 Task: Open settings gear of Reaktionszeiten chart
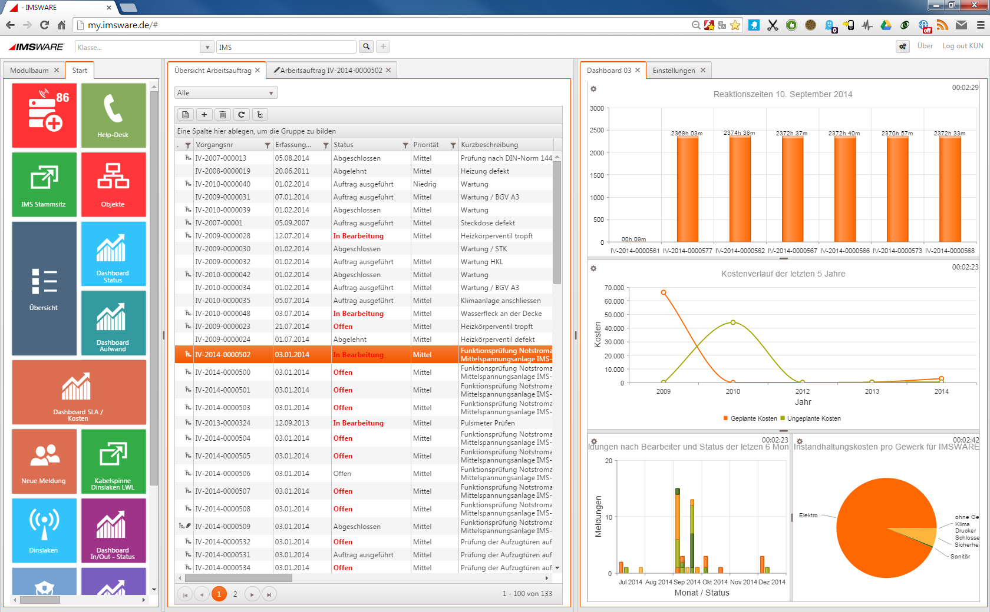click(593, 89)
